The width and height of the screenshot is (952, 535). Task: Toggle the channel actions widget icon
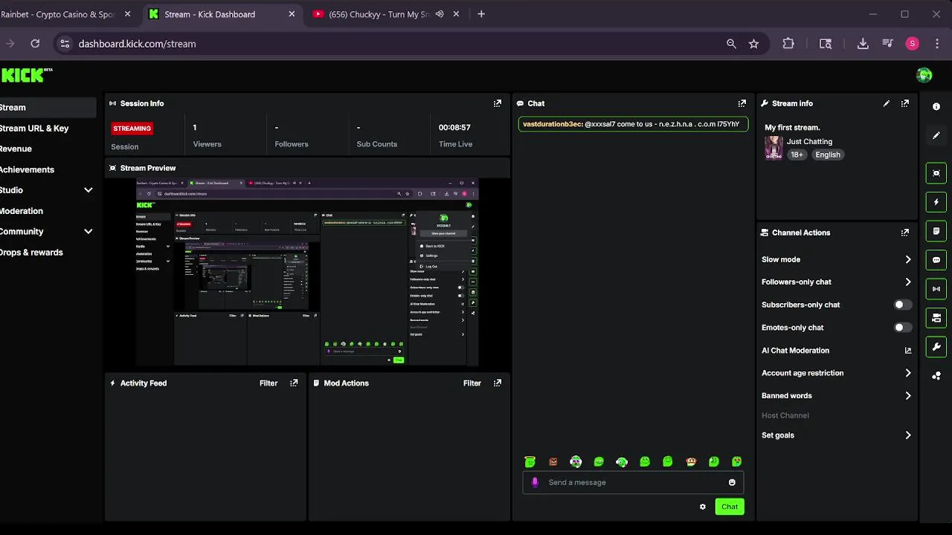936,318
